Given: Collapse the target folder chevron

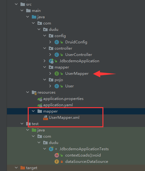Looking at the screenshot, I should point(16,168).
